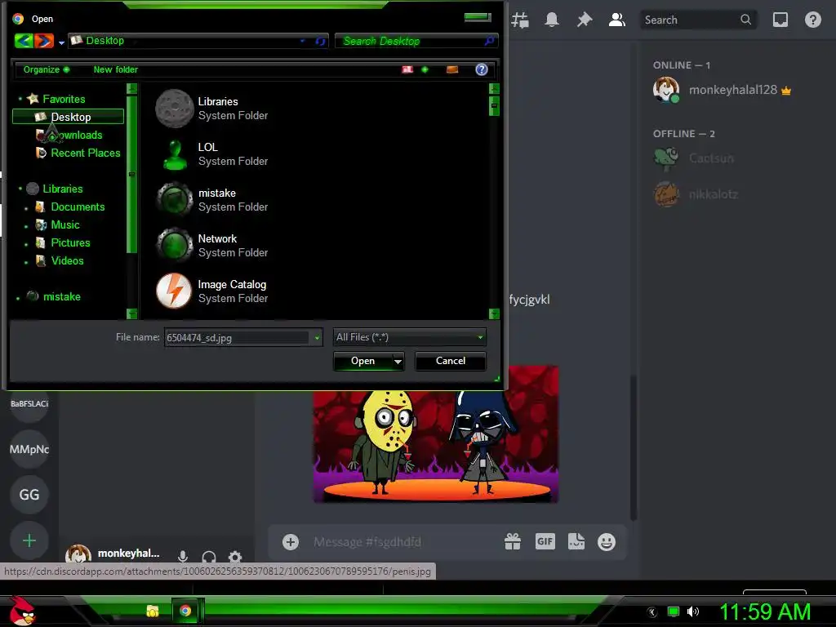This screenshot has height=627, width=836.
Task: Open the All Files type dropdown
Action: click(410, 337)
